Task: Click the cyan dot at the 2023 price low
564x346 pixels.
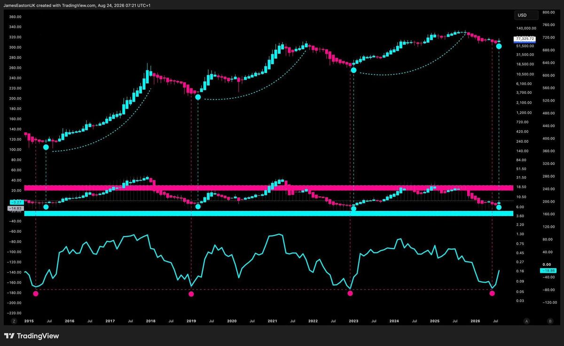Action: tap(354, 70)
